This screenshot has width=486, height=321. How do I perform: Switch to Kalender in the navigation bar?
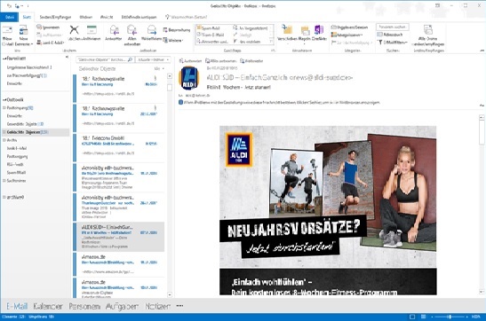(x=48, y=306)
